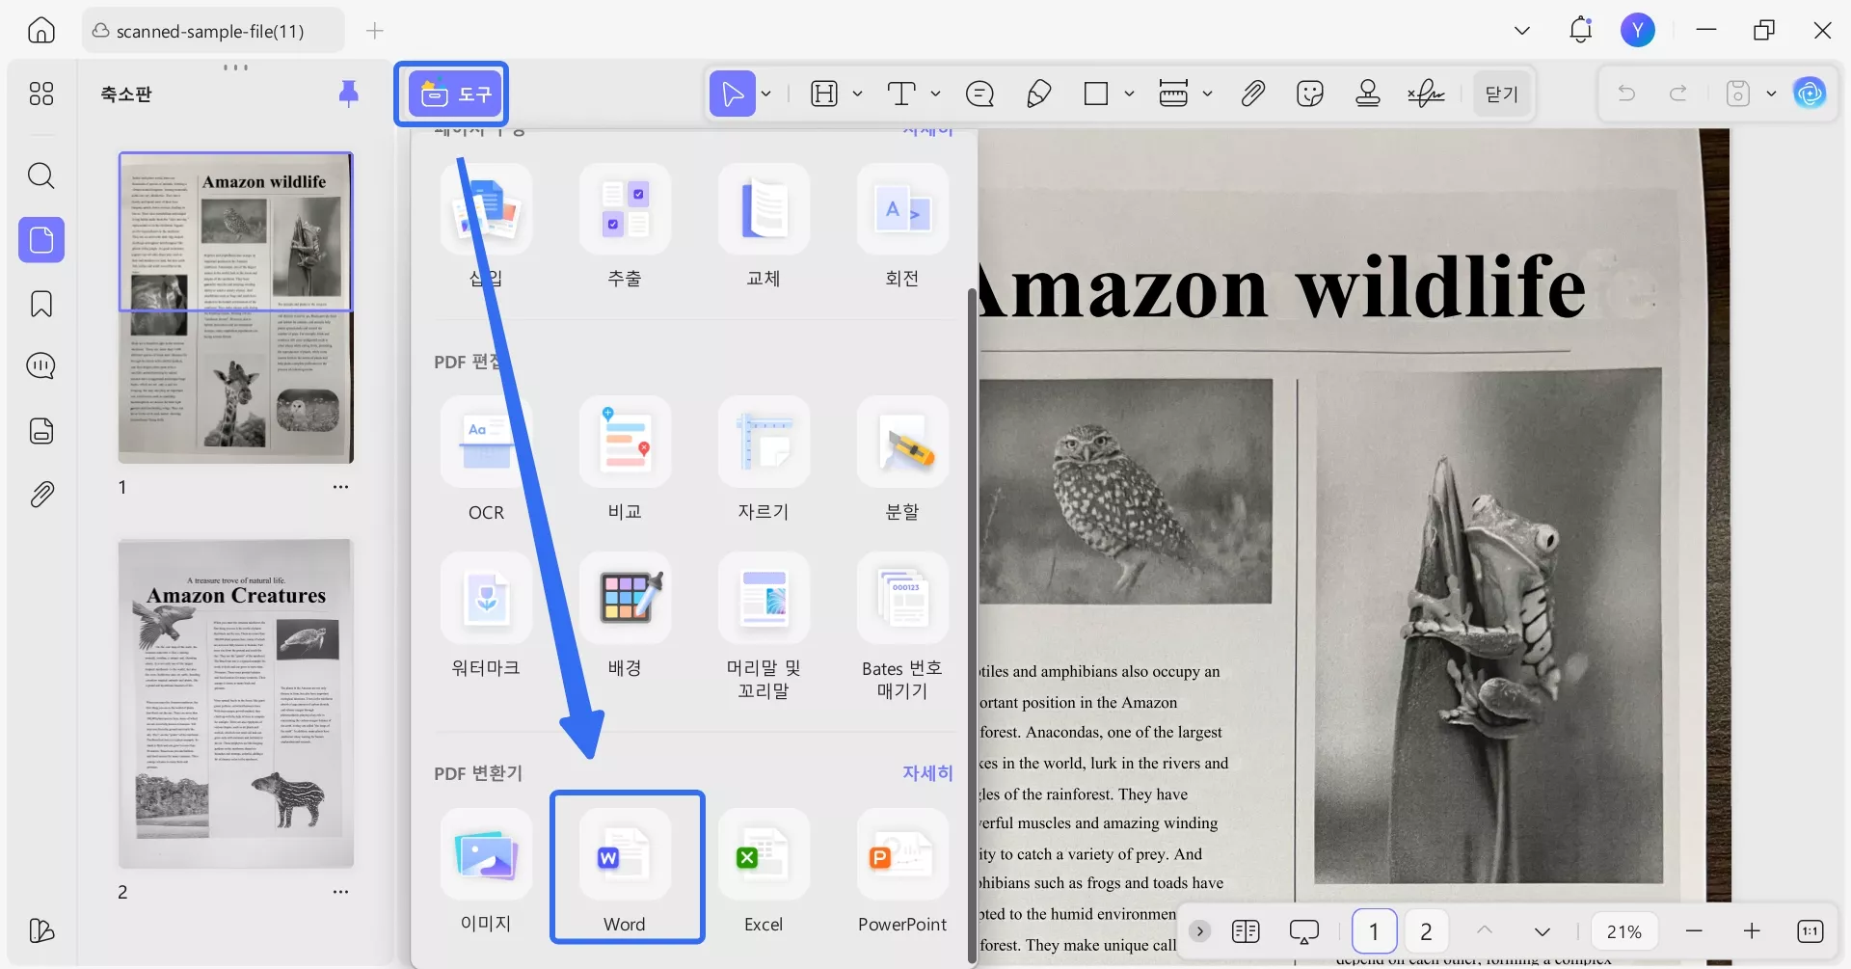Set zoom to actual size 1:1
This screenshot has height=969, width=1851.
1810,931
